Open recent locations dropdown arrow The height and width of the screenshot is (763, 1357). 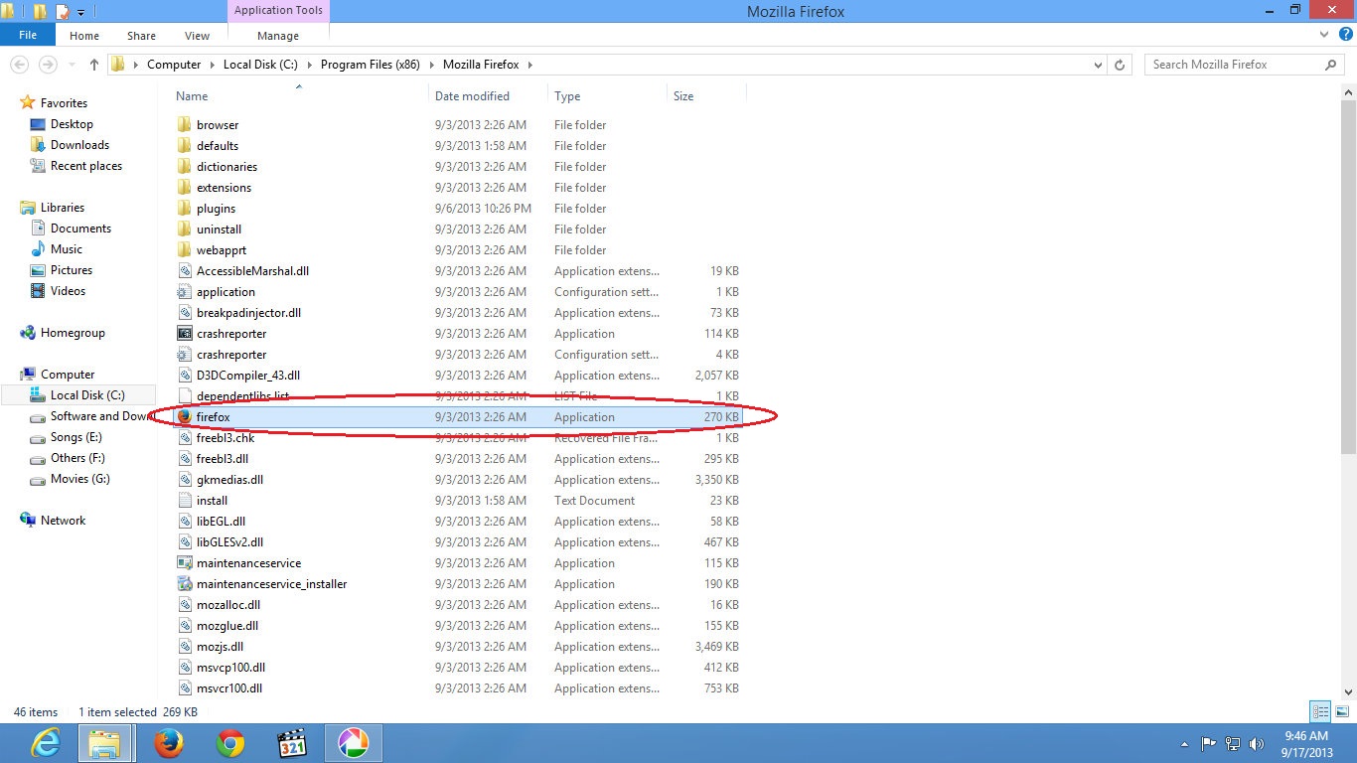tap(71, 65)
